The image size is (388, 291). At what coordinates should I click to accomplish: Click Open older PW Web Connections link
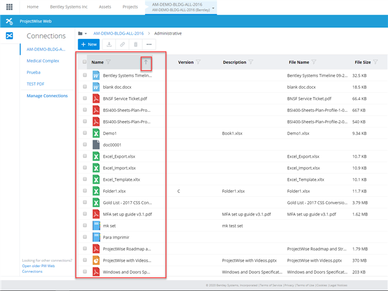[38, 269]
